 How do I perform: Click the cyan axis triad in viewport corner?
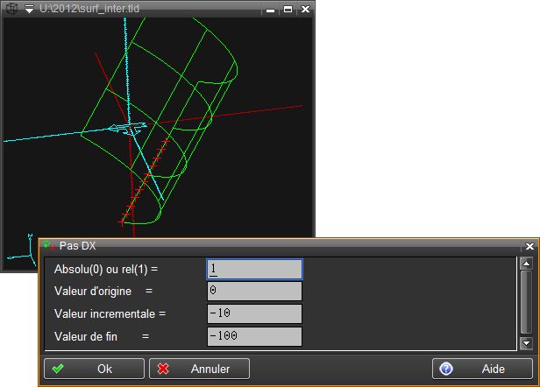click(x=19, y=254)
